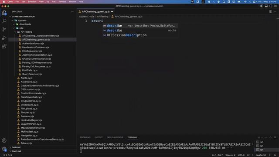The height and width of the screenshot is (157, 279).
Task: Click the e2e breadcrumb segment
Action: pyautogui.click(x=92, y=17)
